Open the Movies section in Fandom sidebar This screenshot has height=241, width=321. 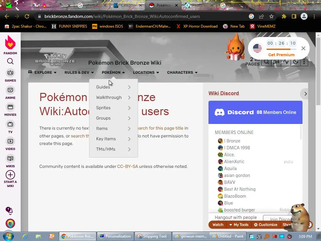coord(10,110)
